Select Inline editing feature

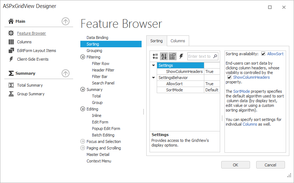[x=97, y=116]
